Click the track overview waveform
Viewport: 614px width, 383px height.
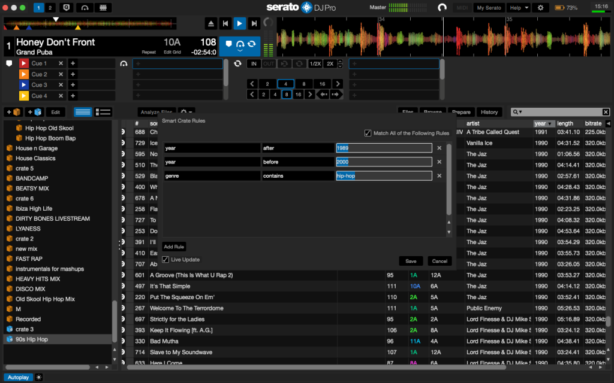90,24
